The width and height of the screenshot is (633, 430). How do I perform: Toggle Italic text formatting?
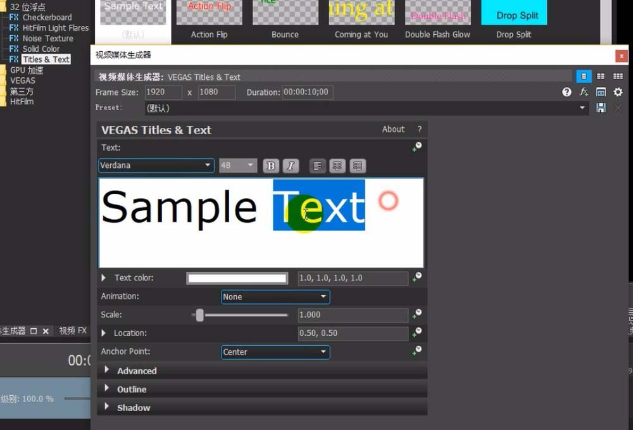tap(291, 165)
